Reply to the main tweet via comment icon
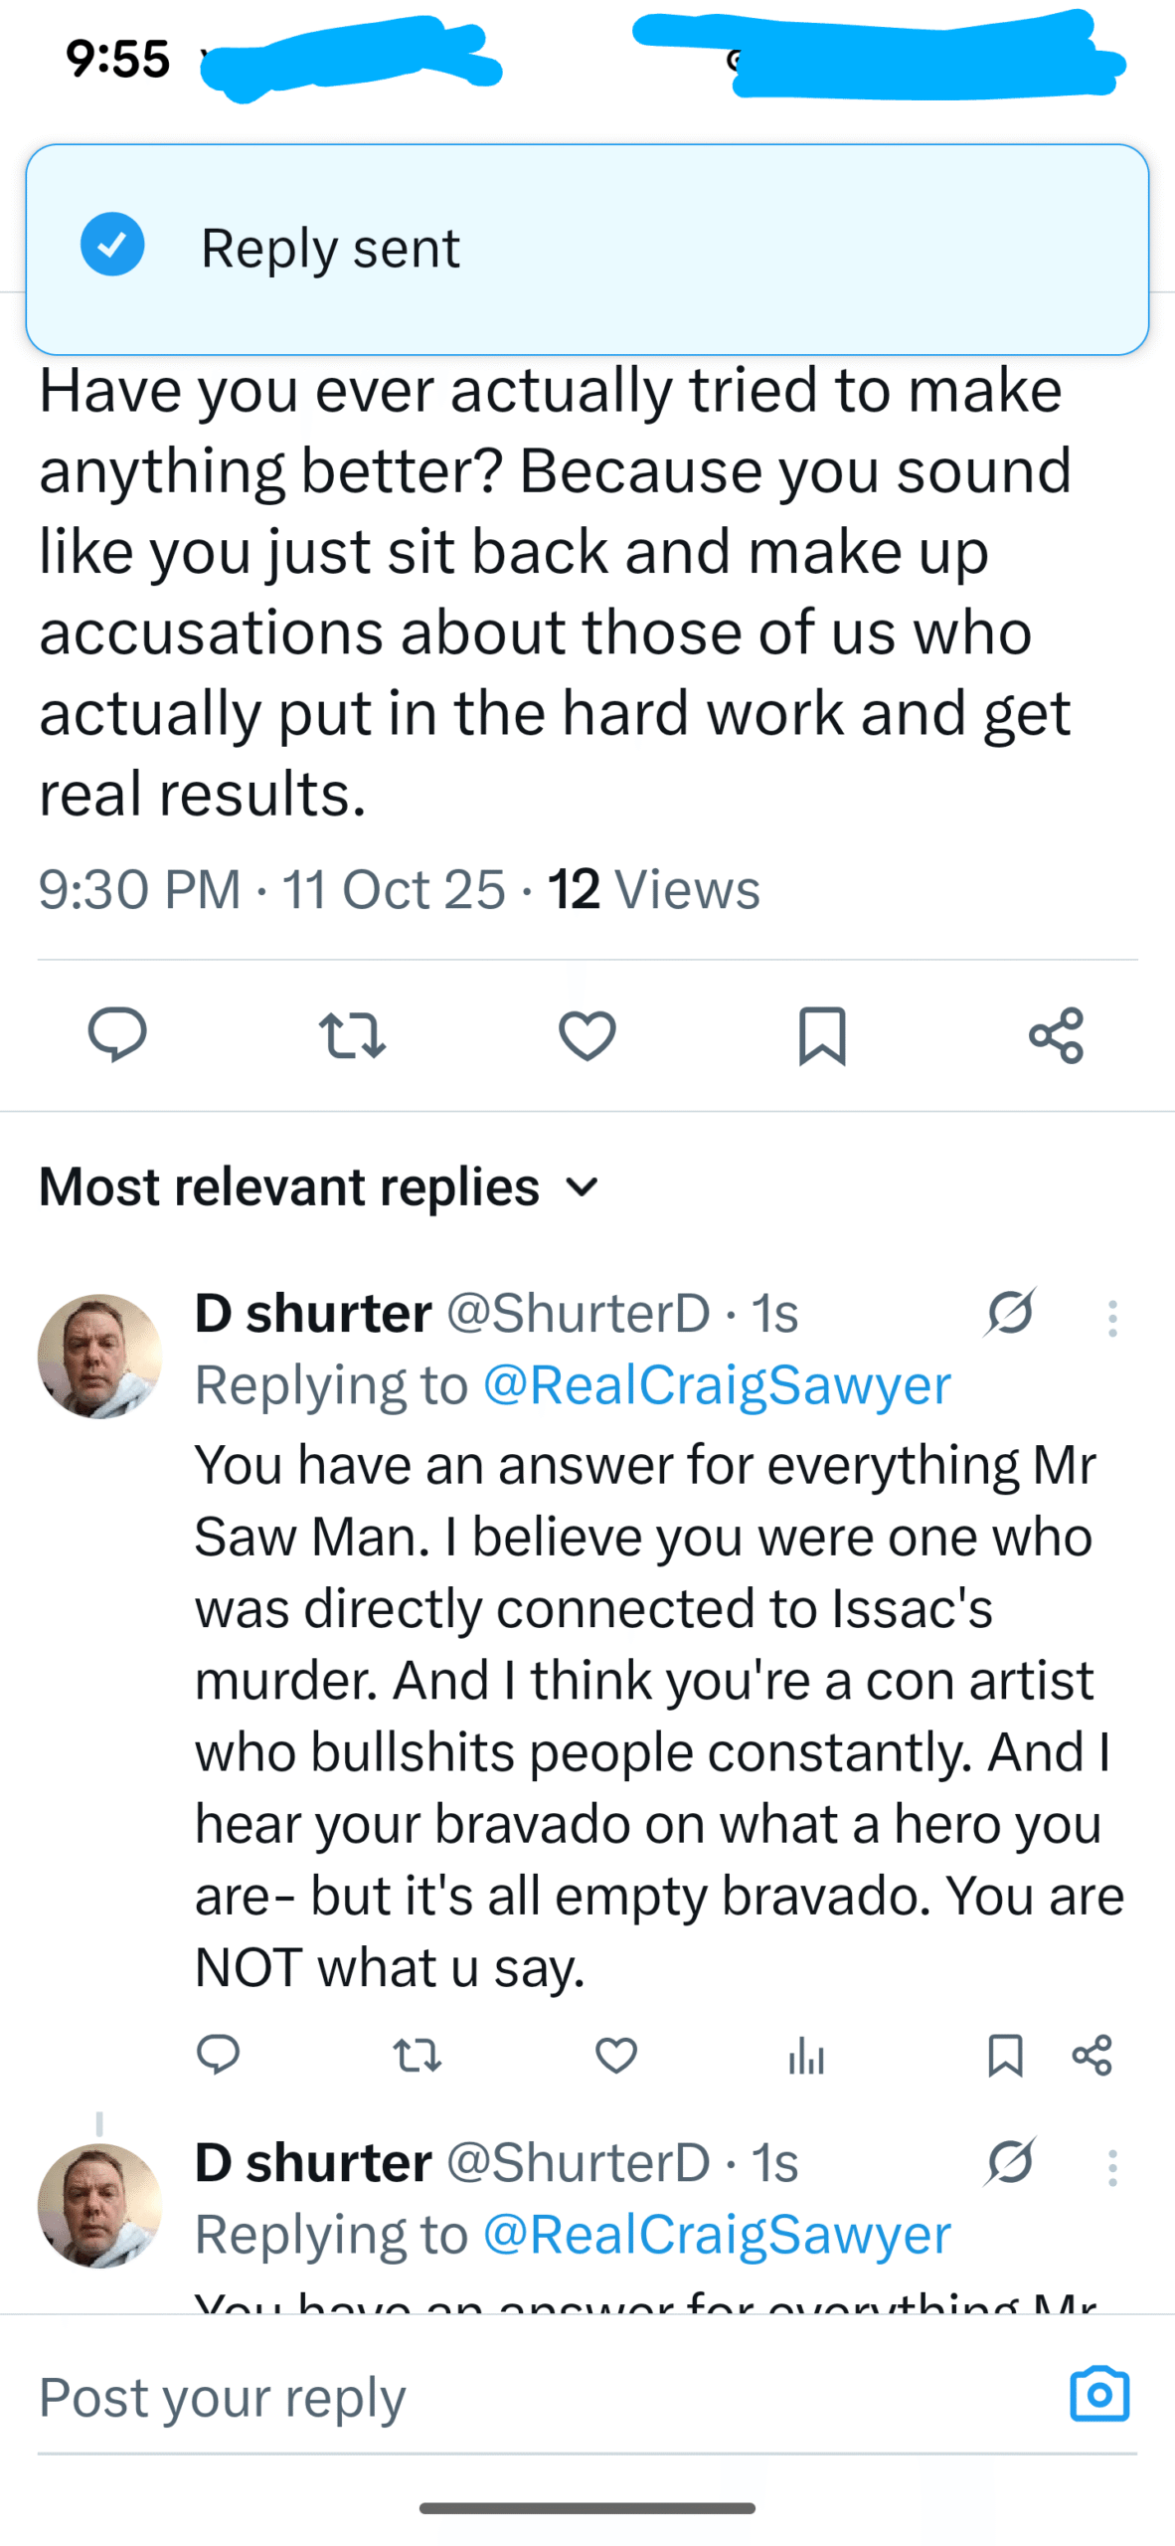The width and height of the screenshot is (1175, 2546). [117, 1034]
